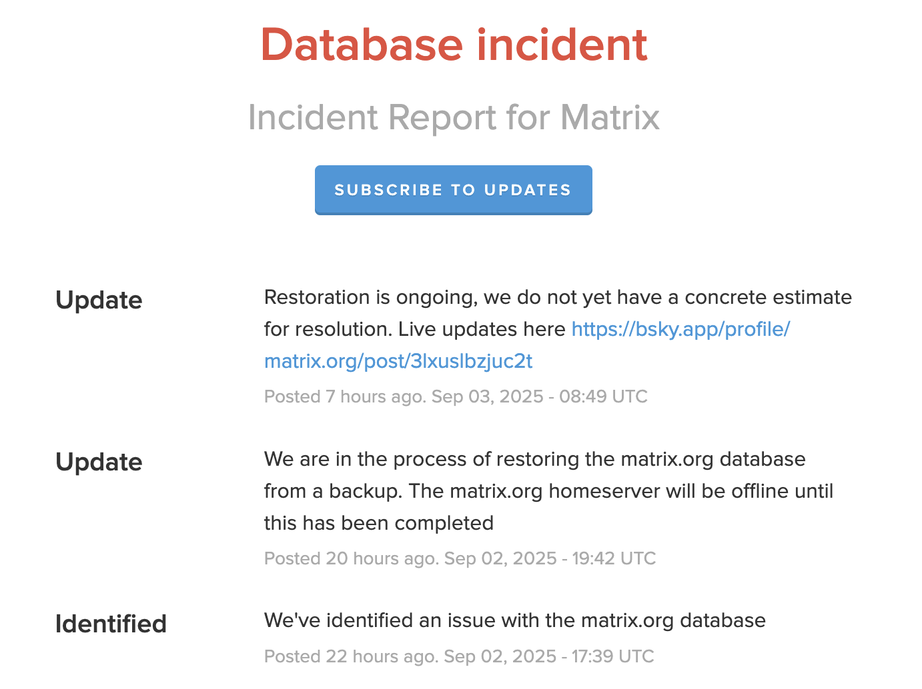Click the 'Posted 20 hours ago' timestamp
The height and width of the screenshot is (689, 922).
pyautogui.click(x=350, y=558)
